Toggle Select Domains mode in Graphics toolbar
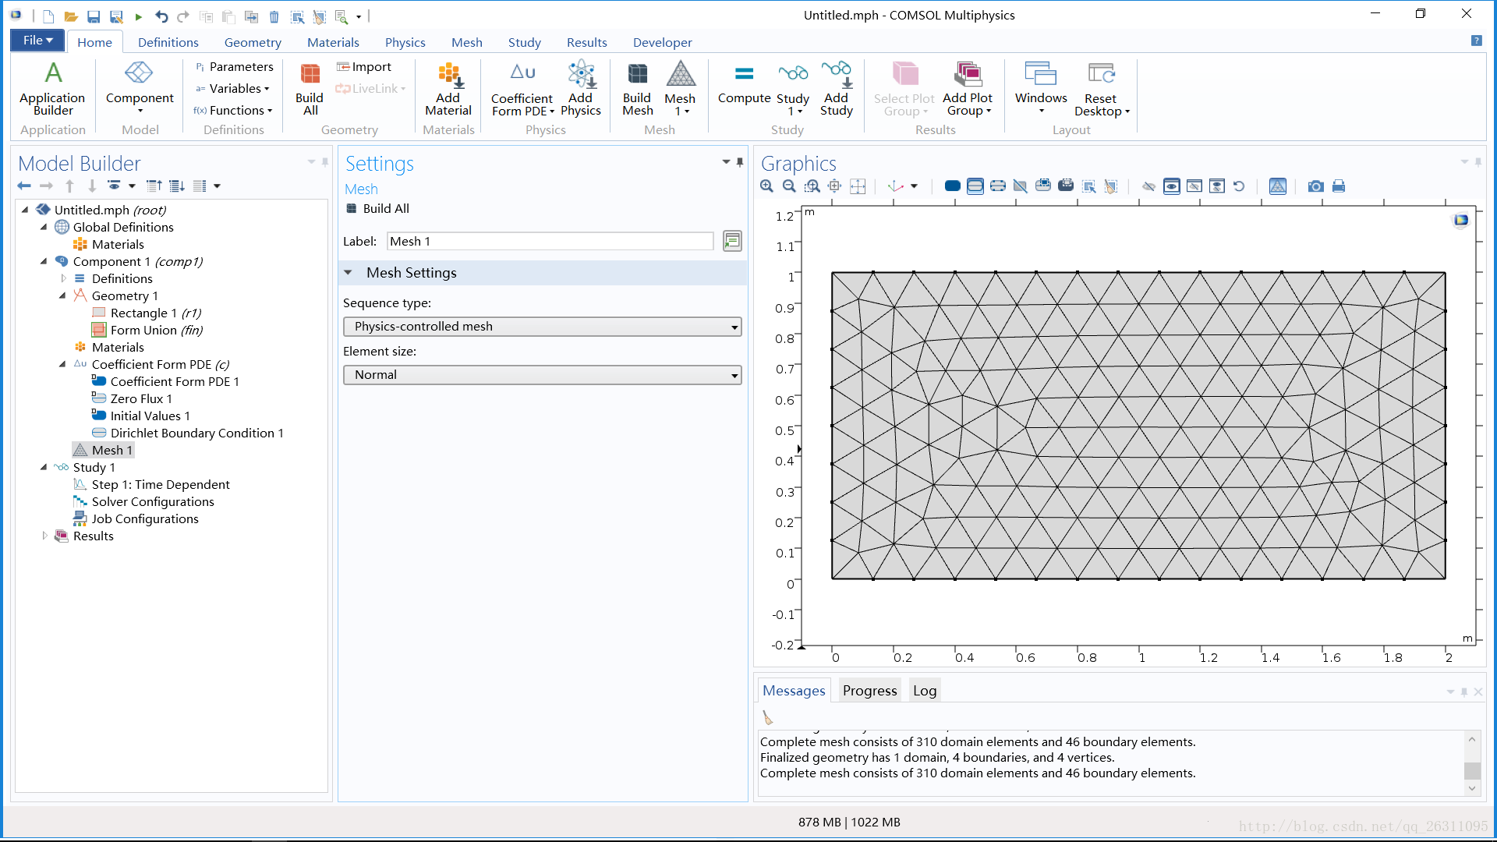 (952, 186)
